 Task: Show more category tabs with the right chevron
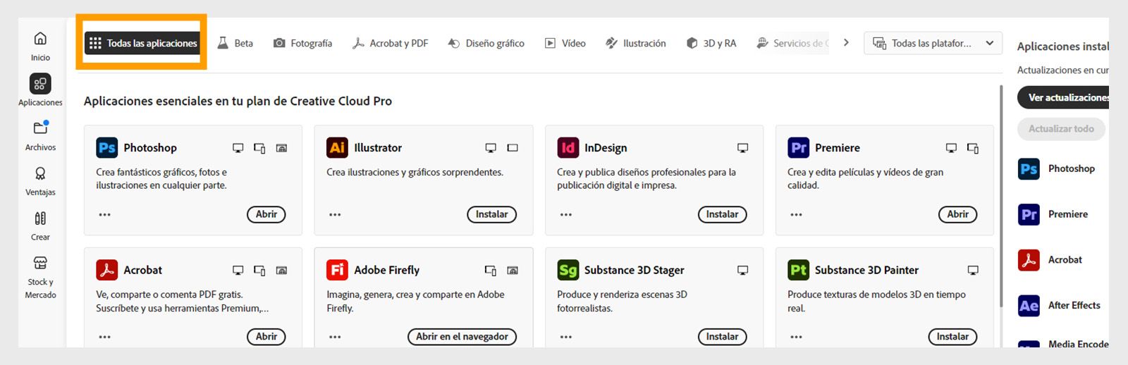(x=846, y=43)
